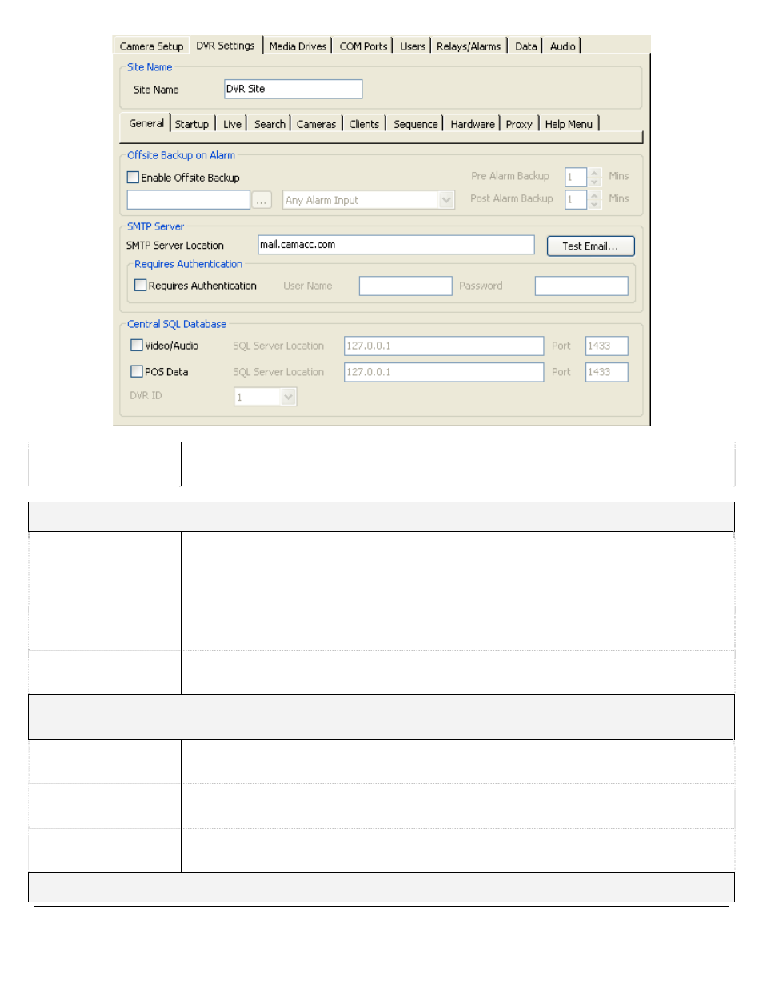This screenshot has width=763, height=988.
Task: Open the Search sub-tab
Action: coord(270,124)
